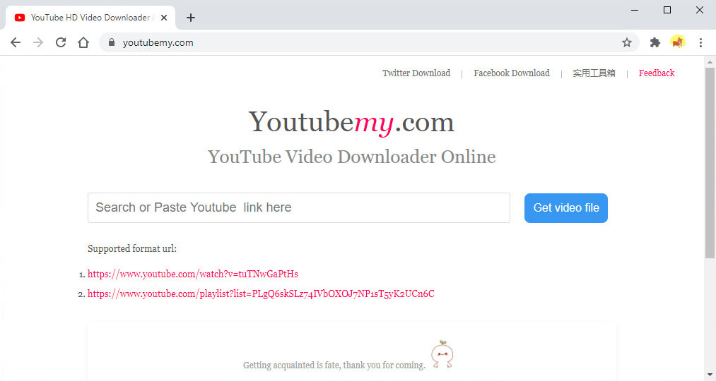
Task: Maximize the Chrome window
Action: click(x=667, y=10)
